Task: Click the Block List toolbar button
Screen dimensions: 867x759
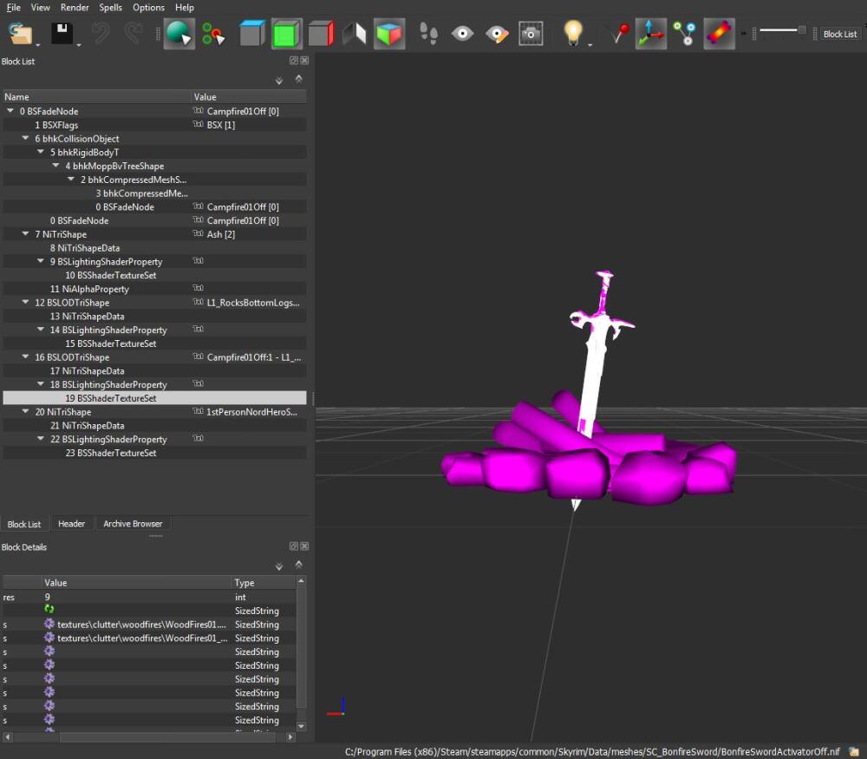Action: [840, 35]
